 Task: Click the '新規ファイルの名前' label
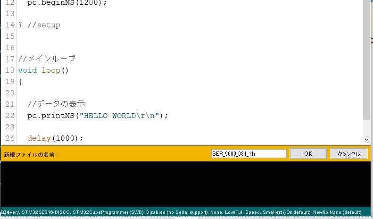tap(29, 155)
